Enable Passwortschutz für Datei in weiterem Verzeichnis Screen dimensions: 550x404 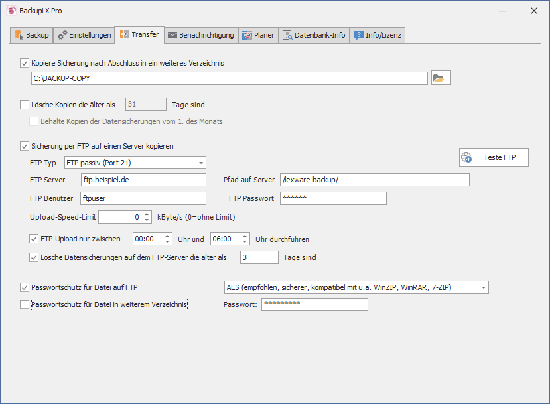(25, 304)
